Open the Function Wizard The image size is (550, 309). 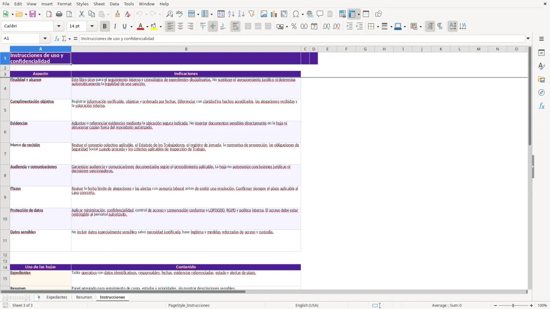tap(57, 38)
